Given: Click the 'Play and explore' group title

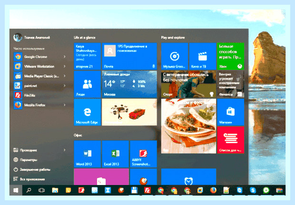Looking at the screenshot, I should pyautogui.click(x=173, y=38).
